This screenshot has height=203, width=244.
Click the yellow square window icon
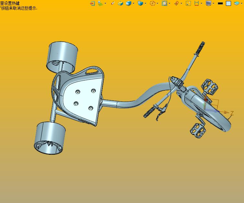pyautogui.click(x=188, y=3)
